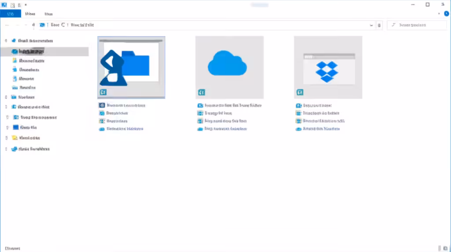451x252 pixels.
Task: Open the last ribbon tab in the tab row
Action: click(48, 14)
